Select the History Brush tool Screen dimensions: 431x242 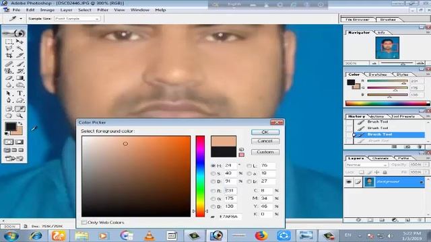(20, 71)
